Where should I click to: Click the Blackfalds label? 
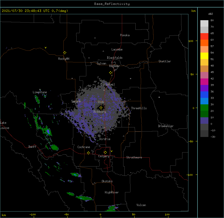pyautogui.click(x=115, y=58)
